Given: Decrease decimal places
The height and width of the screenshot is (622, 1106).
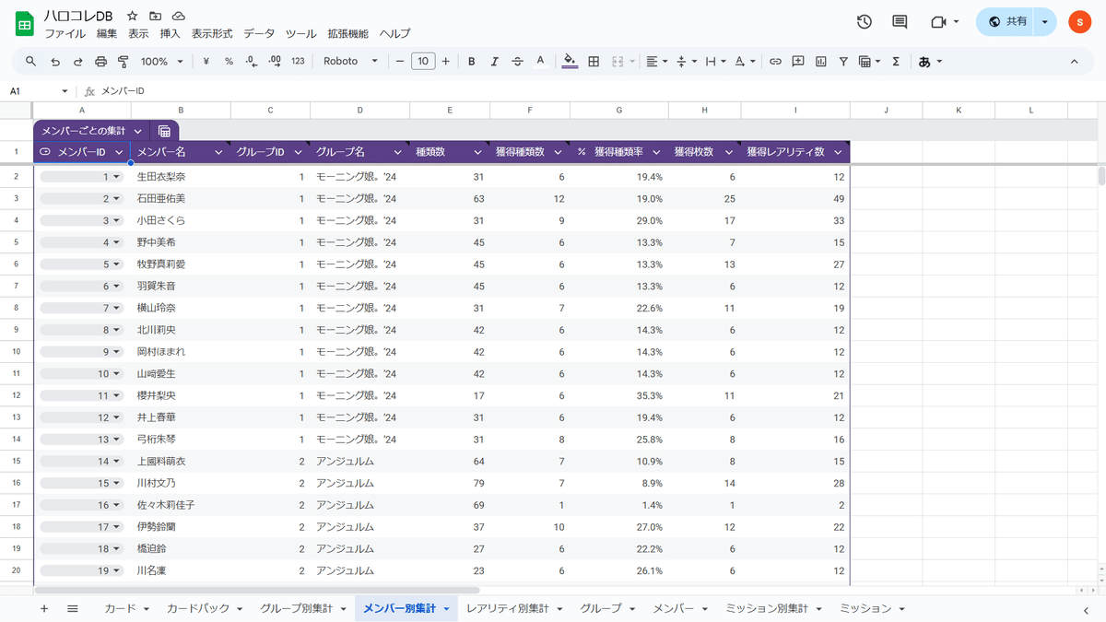Looking at the screenshot, I should click(251, 62).
